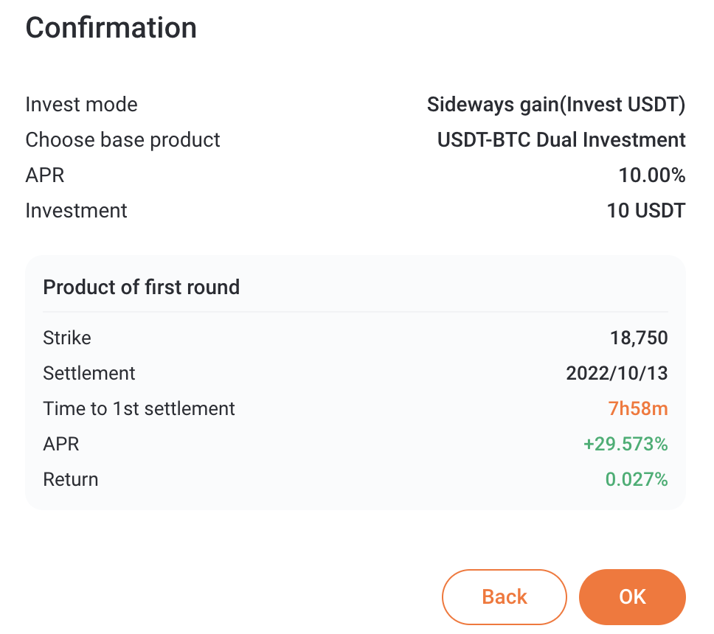Click the Choose base product label
The width and height of the screenshot is (714, 634).
(122, 140)
